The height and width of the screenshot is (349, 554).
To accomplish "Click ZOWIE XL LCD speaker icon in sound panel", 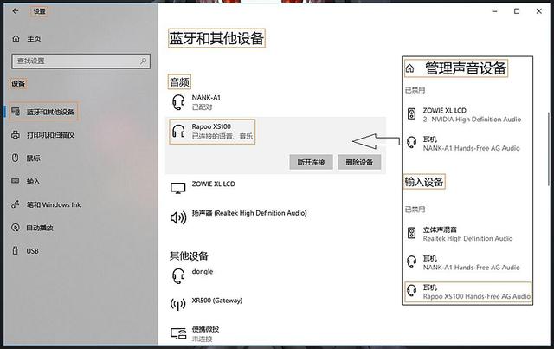I will click(x=412, y=113).
